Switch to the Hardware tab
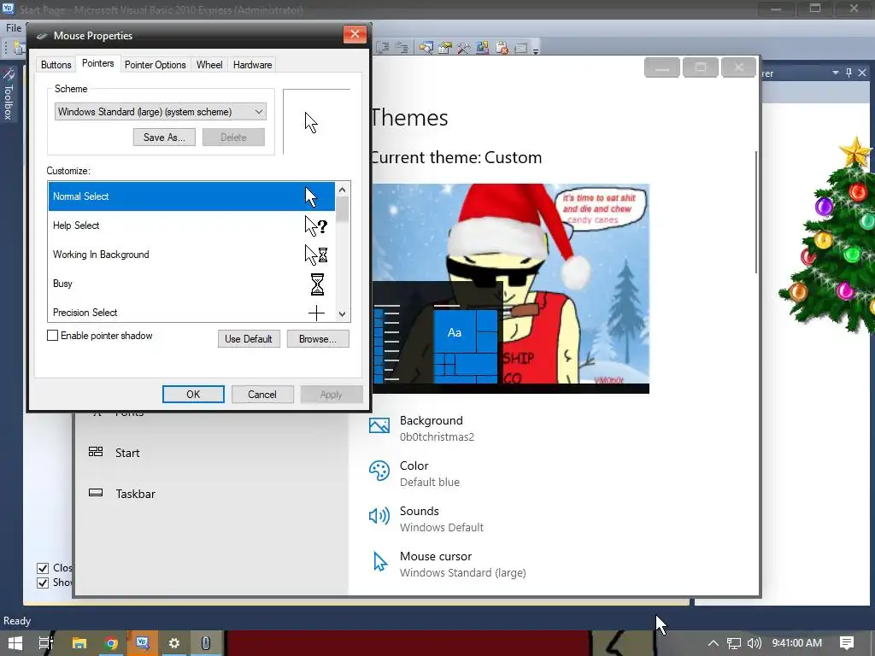 tap(252, 65)
